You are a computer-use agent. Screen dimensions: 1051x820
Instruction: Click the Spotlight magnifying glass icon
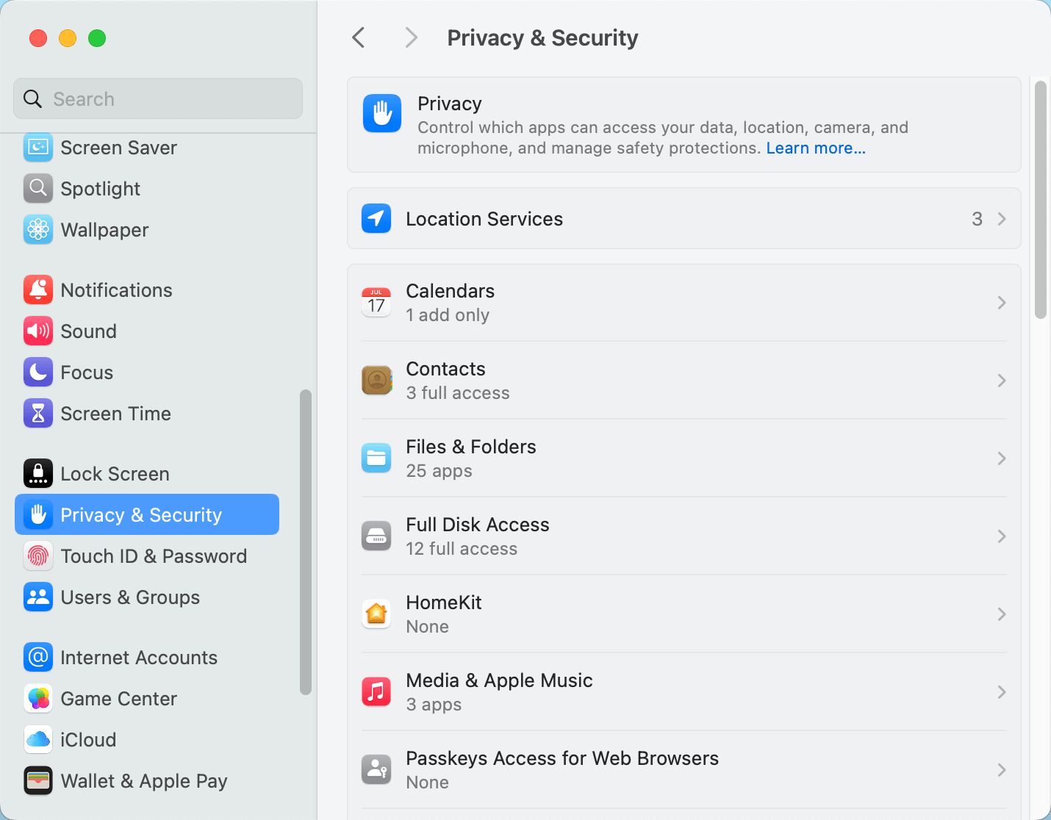38,188
